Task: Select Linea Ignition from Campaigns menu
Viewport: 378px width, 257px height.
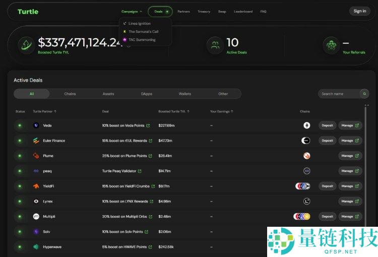Action: pyautogui.click(x=139, y=24)
